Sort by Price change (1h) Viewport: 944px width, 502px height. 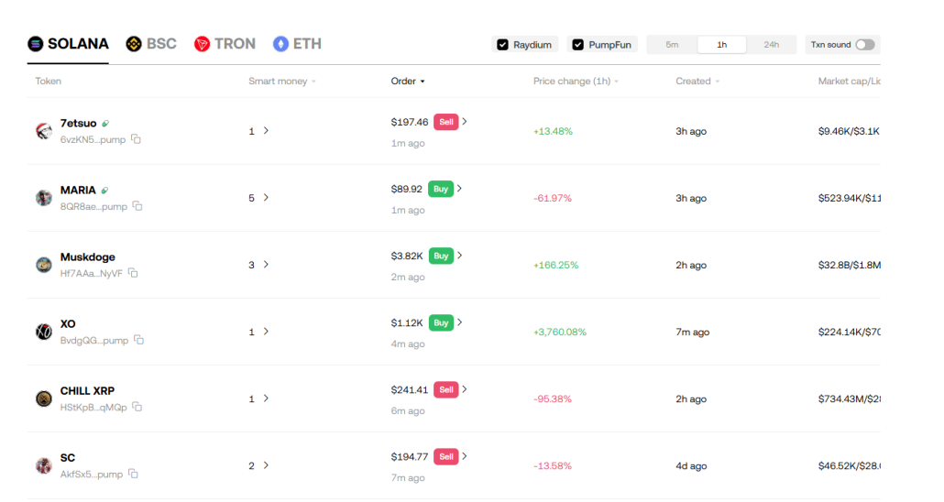point(576,82)
